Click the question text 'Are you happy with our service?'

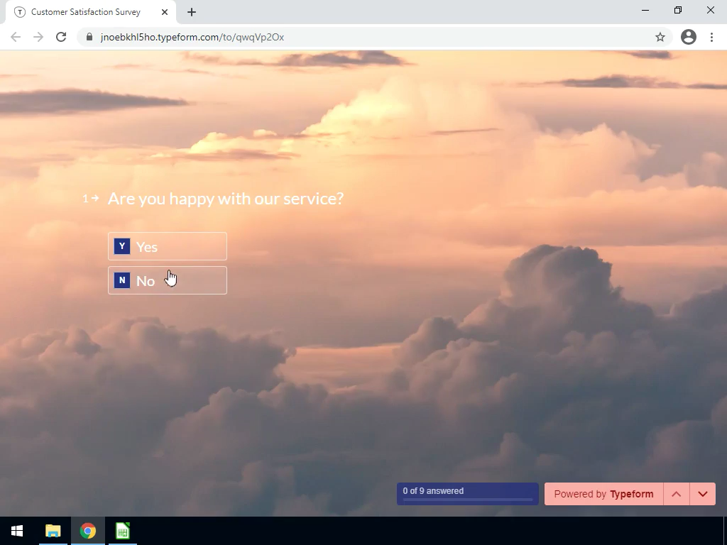tap(226, 199)
